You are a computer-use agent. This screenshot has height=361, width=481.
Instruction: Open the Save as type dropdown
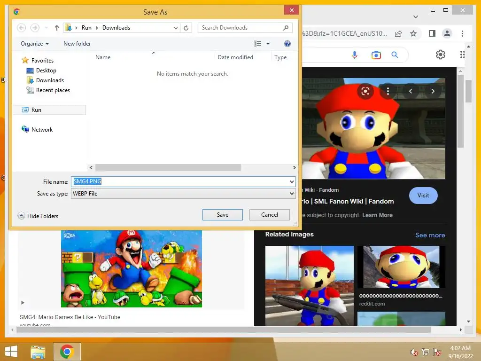183,193
